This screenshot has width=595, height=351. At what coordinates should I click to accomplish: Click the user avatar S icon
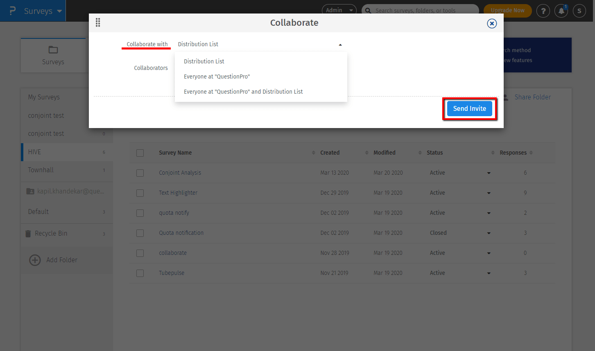579,11
